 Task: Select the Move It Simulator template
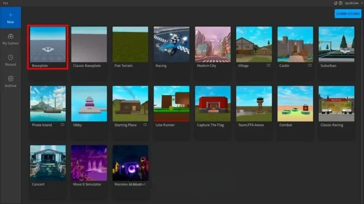click(x=89, y=163)
